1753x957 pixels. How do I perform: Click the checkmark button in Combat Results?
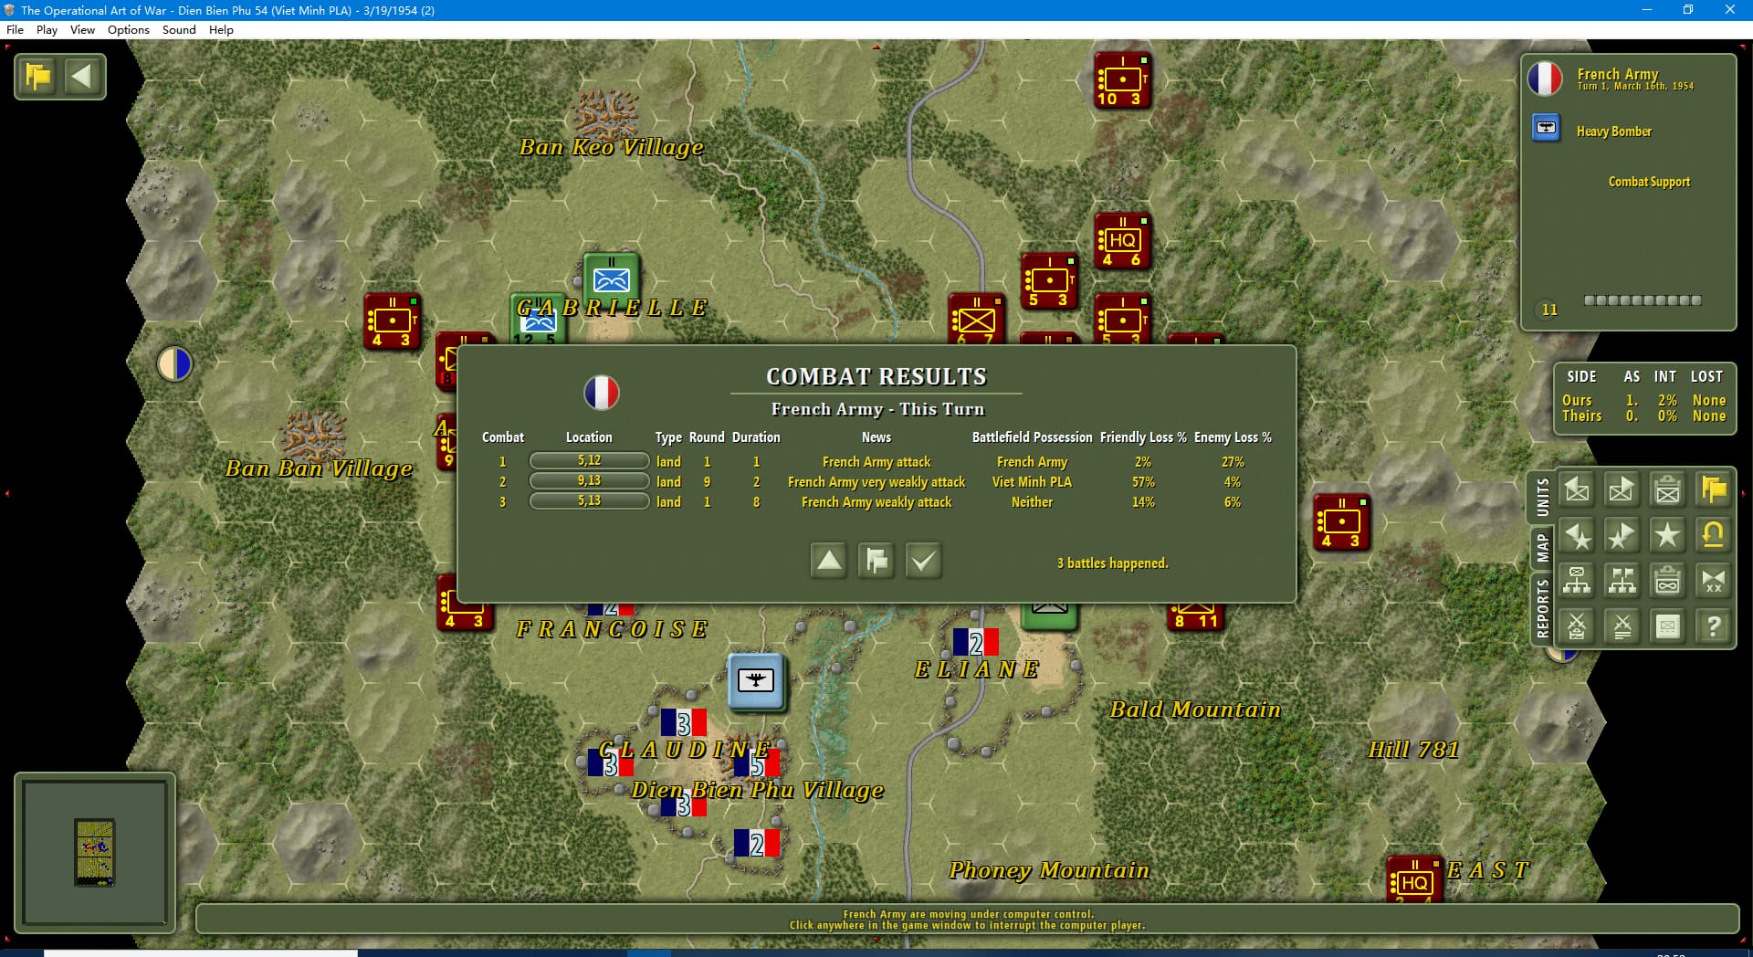pos(923,560)
